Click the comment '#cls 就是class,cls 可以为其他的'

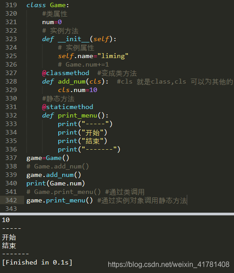click(175, 82)
